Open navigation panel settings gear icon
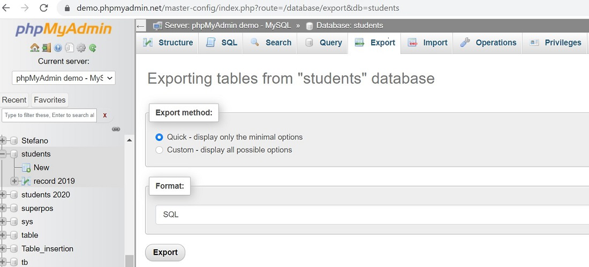 [81, 48]
